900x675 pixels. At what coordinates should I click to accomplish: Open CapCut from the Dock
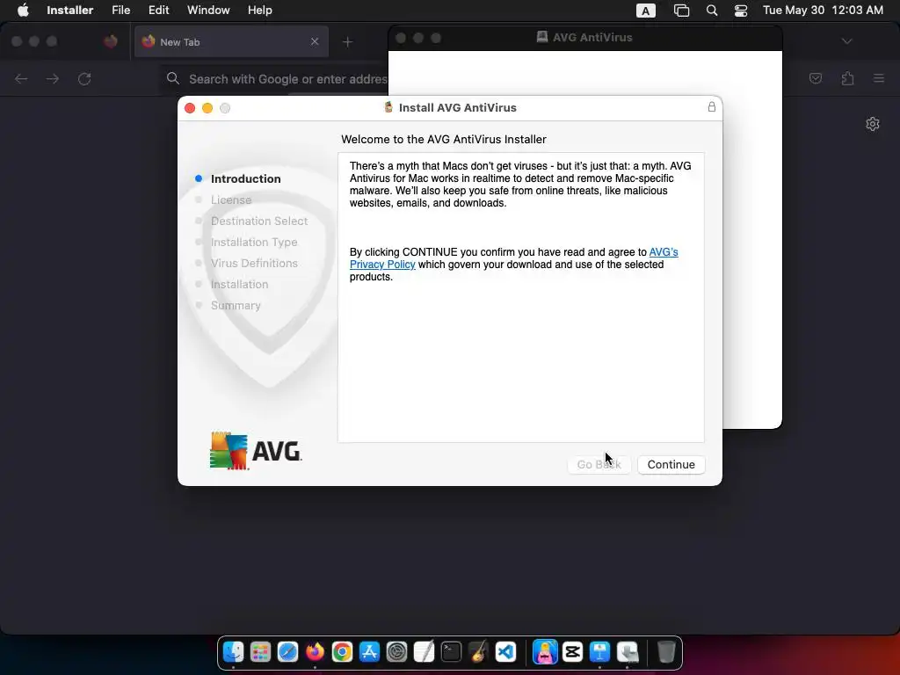click(572, 652)
